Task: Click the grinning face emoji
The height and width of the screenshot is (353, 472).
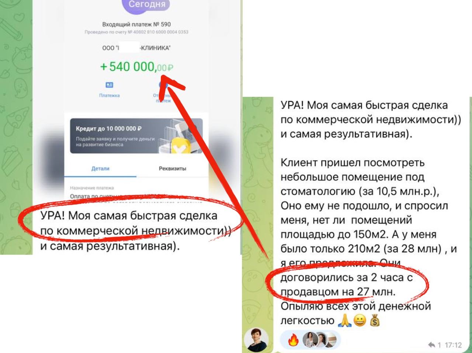Action: [360, 321]
